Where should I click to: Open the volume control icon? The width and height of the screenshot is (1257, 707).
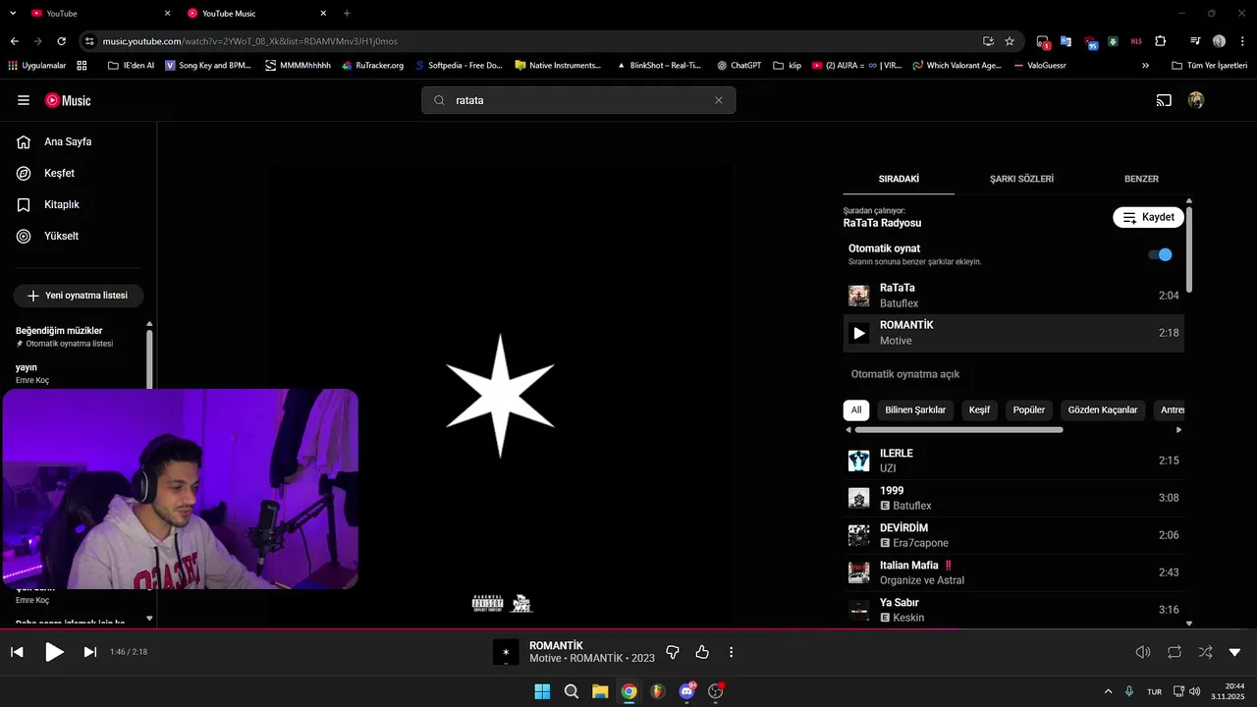click(1143, 652)
